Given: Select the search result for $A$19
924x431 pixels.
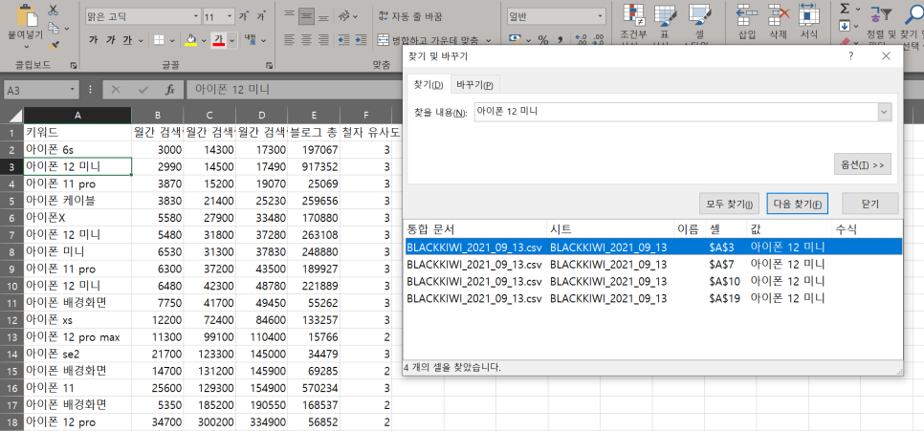Looking at the screenshot, I should [x=653, y=298].
